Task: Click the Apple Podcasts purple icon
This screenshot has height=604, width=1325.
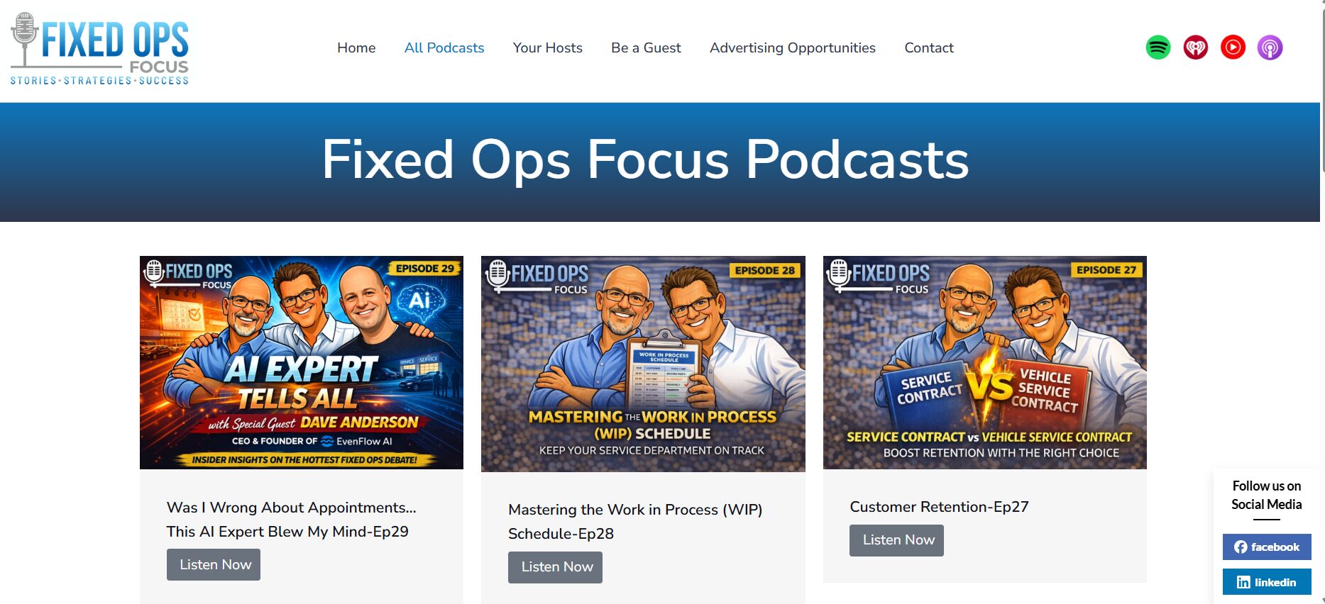Action: (x=1270, y=47)
